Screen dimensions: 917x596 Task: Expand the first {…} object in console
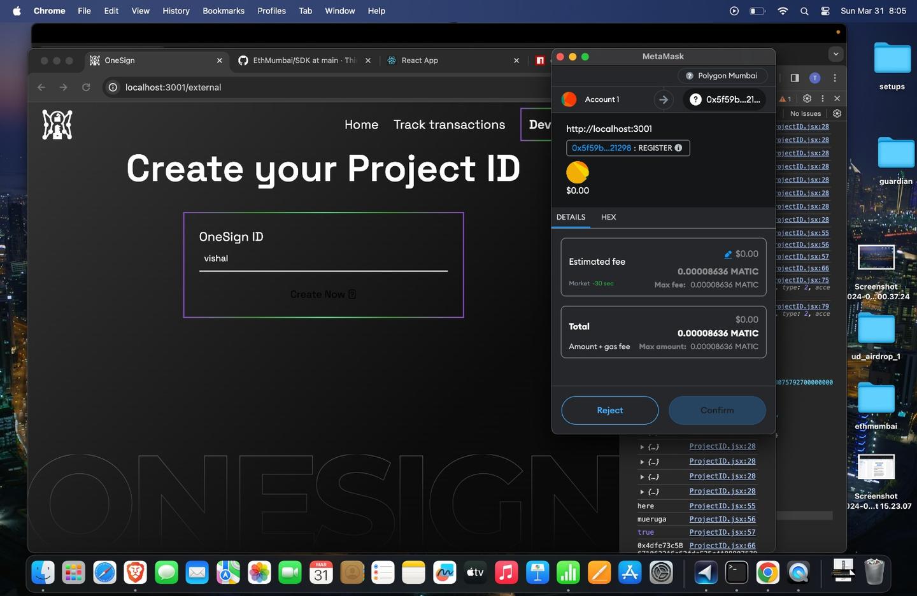[x=642, y=447]
